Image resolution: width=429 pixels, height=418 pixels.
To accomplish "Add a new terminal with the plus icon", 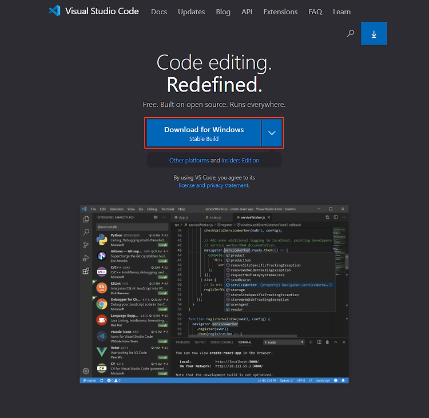I will [x=311, y=342].
